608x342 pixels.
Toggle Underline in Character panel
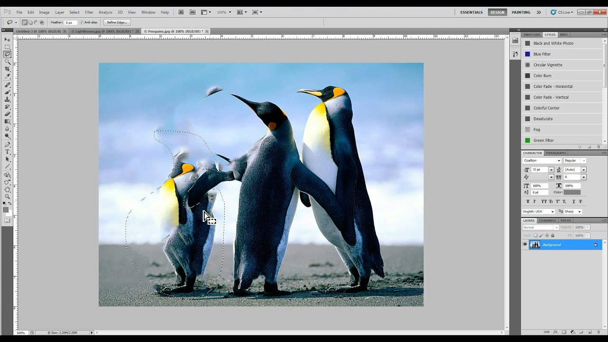[574, 201]
